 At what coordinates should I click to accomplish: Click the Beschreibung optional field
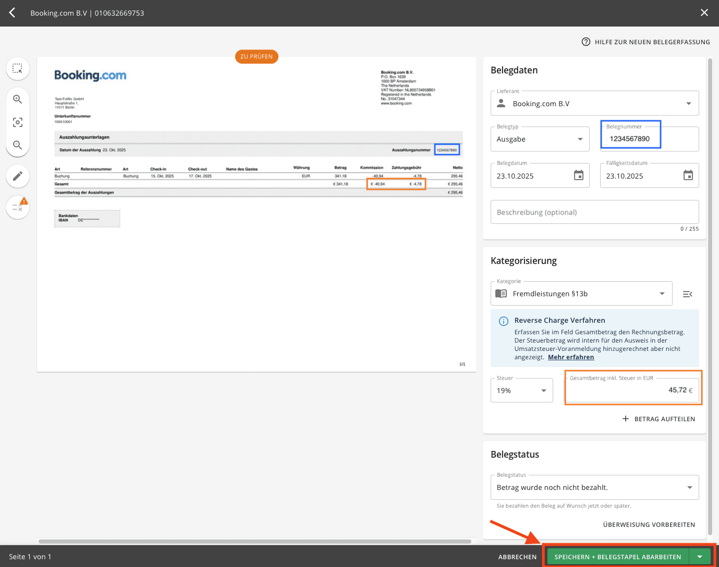595,212
